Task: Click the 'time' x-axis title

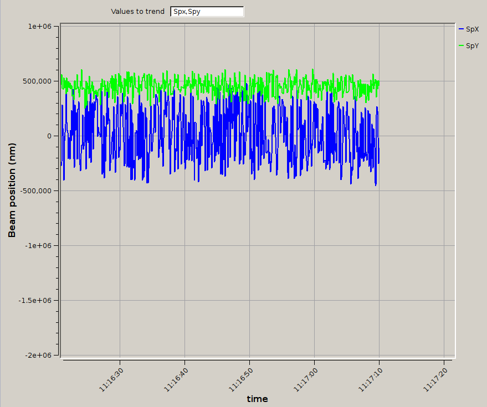Action: [x=257, y=399]
